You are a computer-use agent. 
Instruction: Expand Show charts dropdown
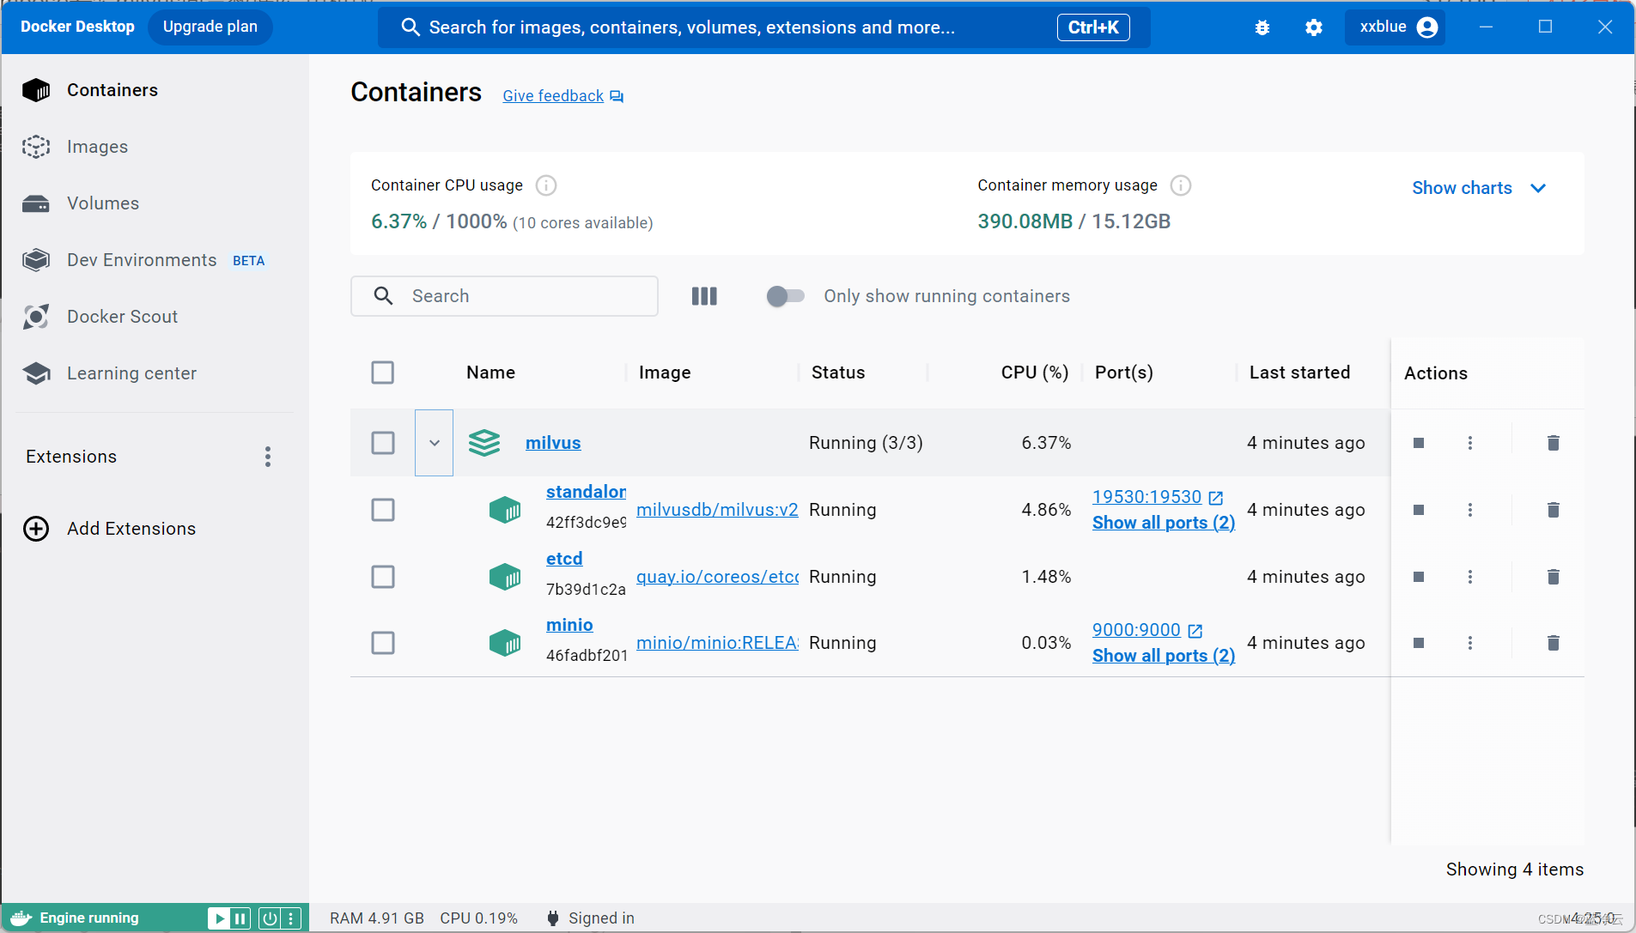coord(1479,188)
